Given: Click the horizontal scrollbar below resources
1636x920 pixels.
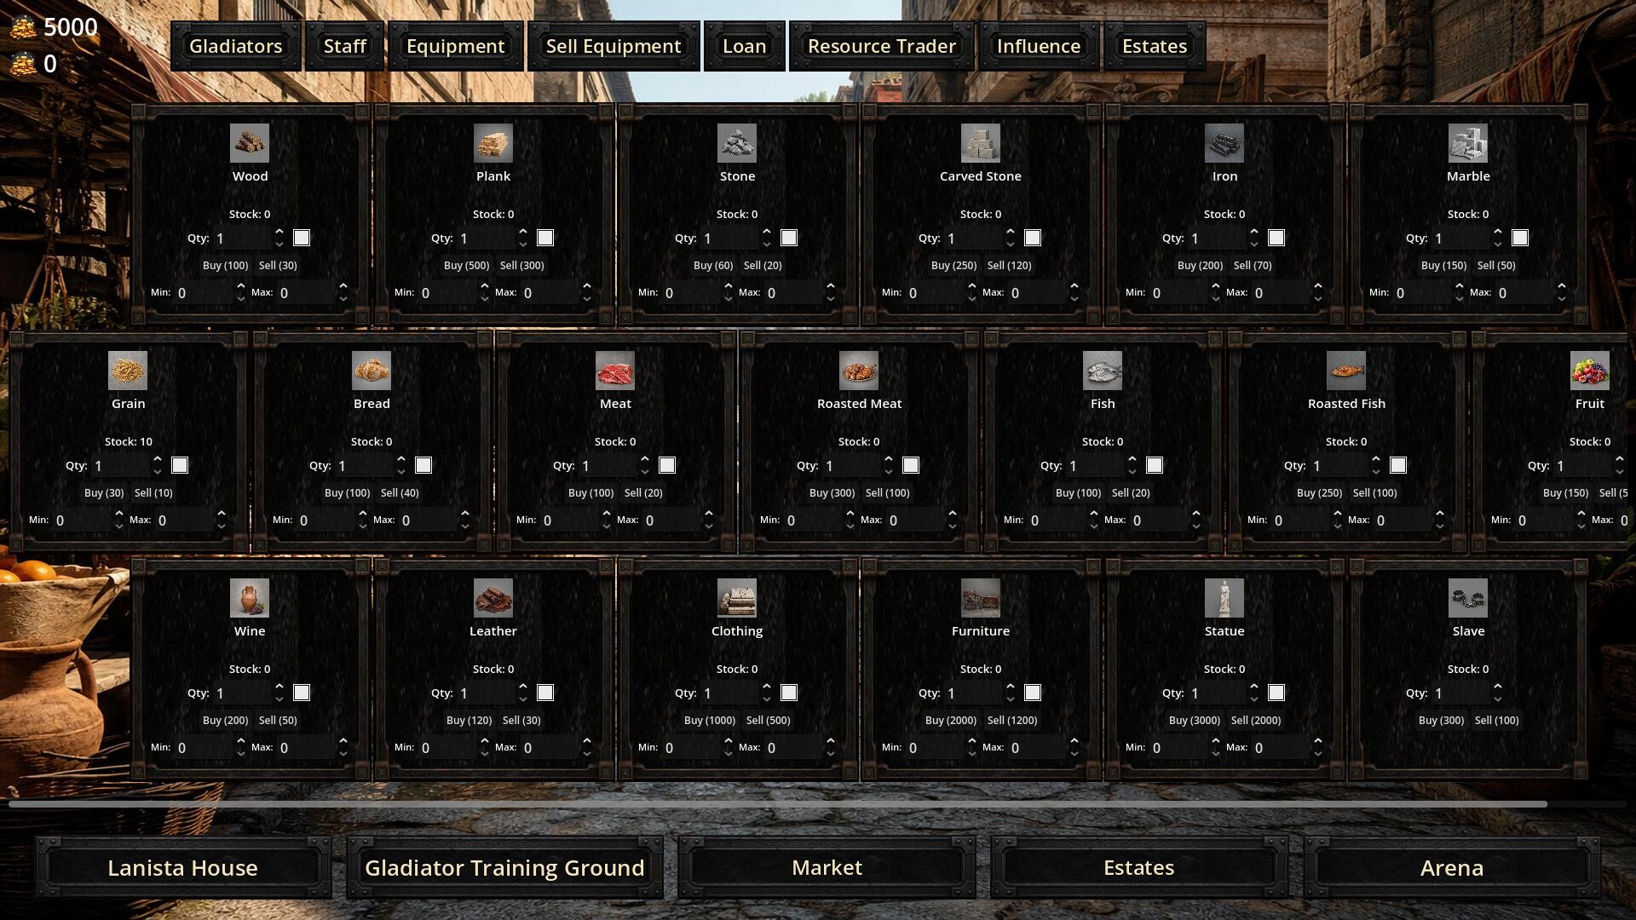Looking at the screenshot, I should (778, 804).
